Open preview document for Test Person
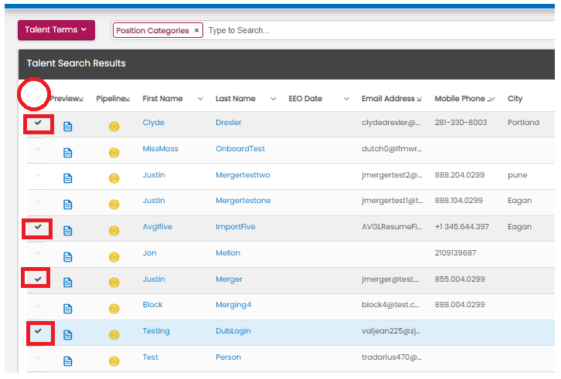561x379 pixels. coord(68,361)
